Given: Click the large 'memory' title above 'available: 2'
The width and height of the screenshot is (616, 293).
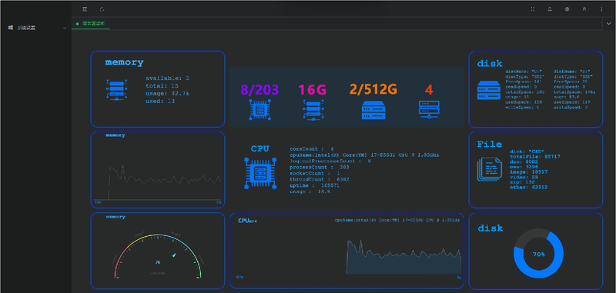Looking at the screenshot, I should coord(124,62).
